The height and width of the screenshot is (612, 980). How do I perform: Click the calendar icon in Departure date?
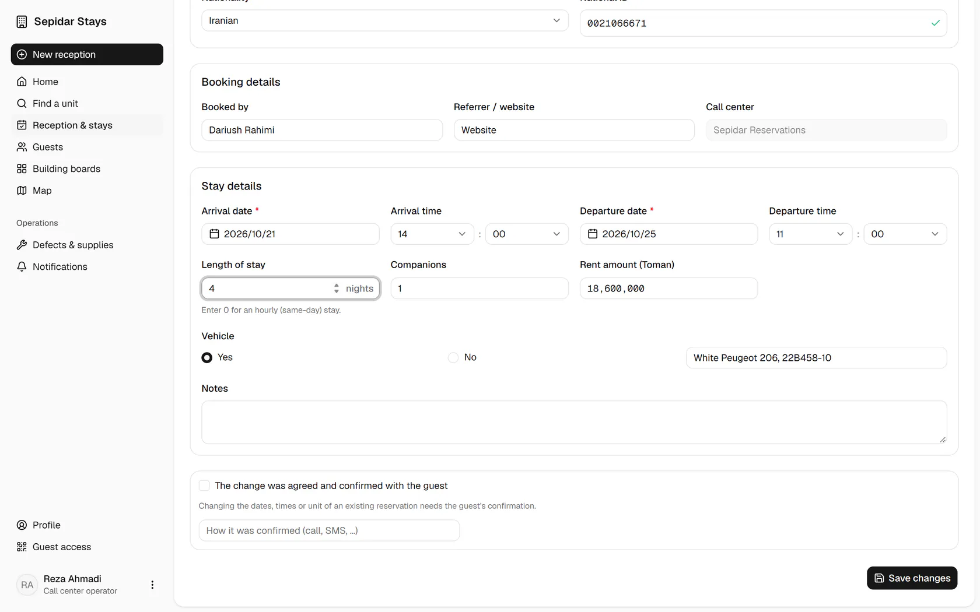593,234
